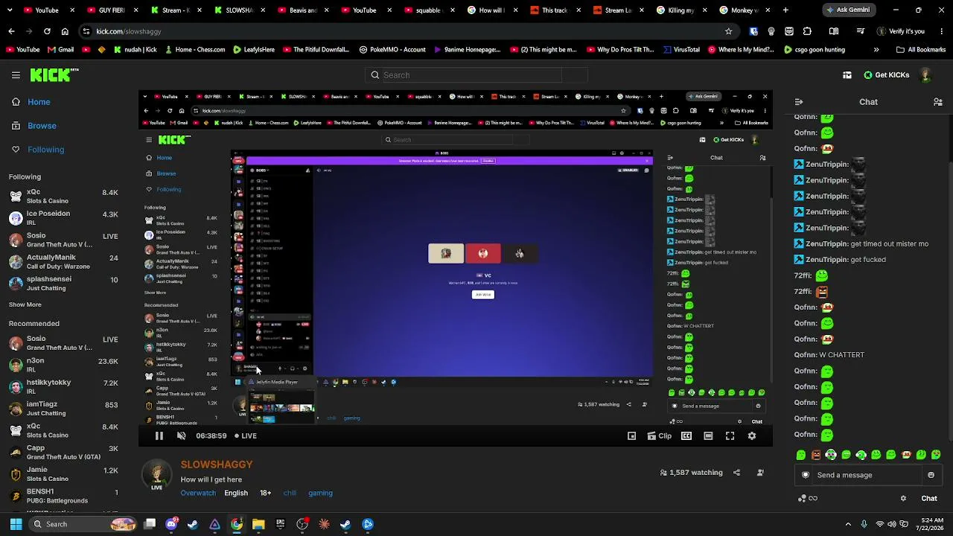This screenshot has width=953, height=536.
Task: Open video player settings gear
Action: point(752,436)
